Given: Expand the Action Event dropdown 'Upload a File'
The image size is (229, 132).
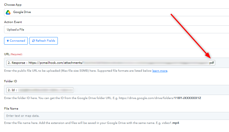Looking at the screenshot, I should click(117, 29).
